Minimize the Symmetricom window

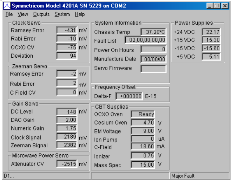(x=210, y=6)
